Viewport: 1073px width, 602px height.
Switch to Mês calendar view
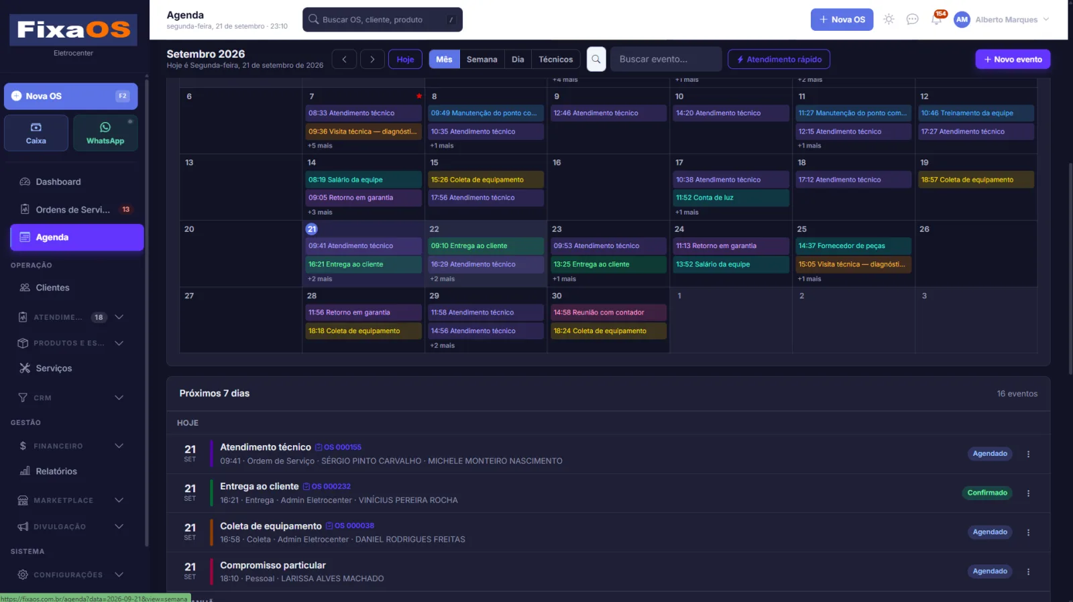444,59
